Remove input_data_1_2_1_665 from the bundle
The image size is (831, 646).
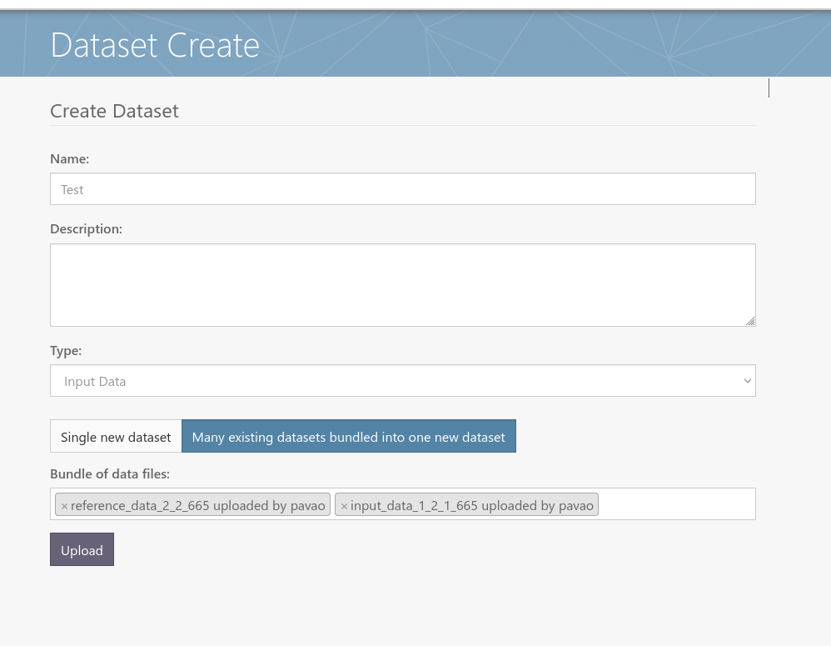tap(344, 506)
